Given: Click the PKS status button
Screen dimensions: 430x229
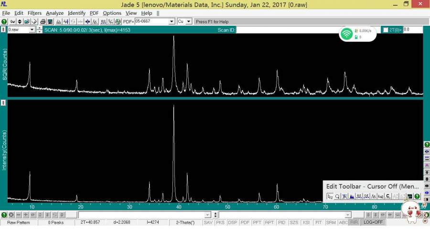Looking at the screenshot, I should tap(220, 222).
